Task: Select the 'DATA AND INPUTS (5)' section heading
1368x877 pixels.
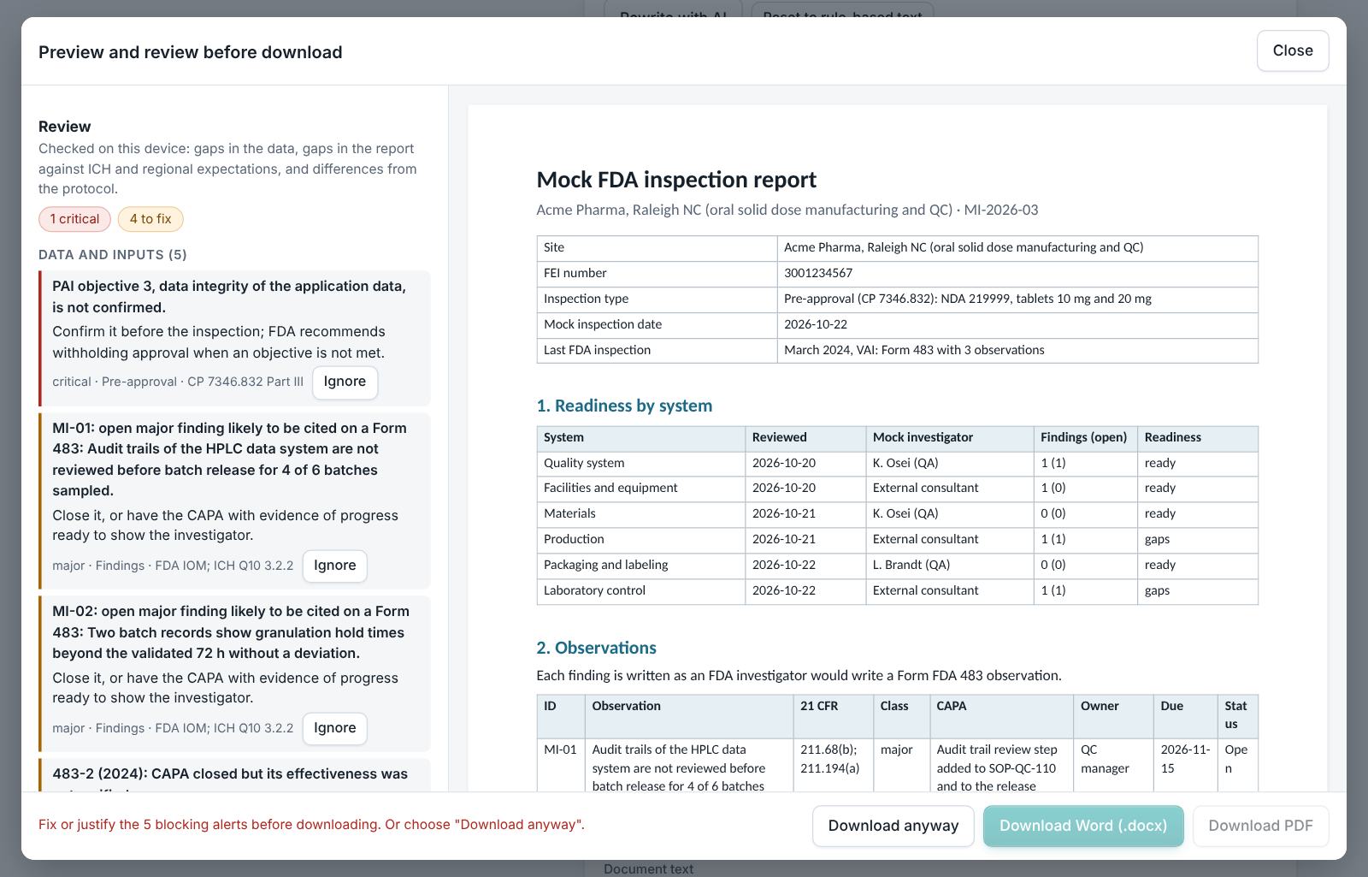Action: 113,255
